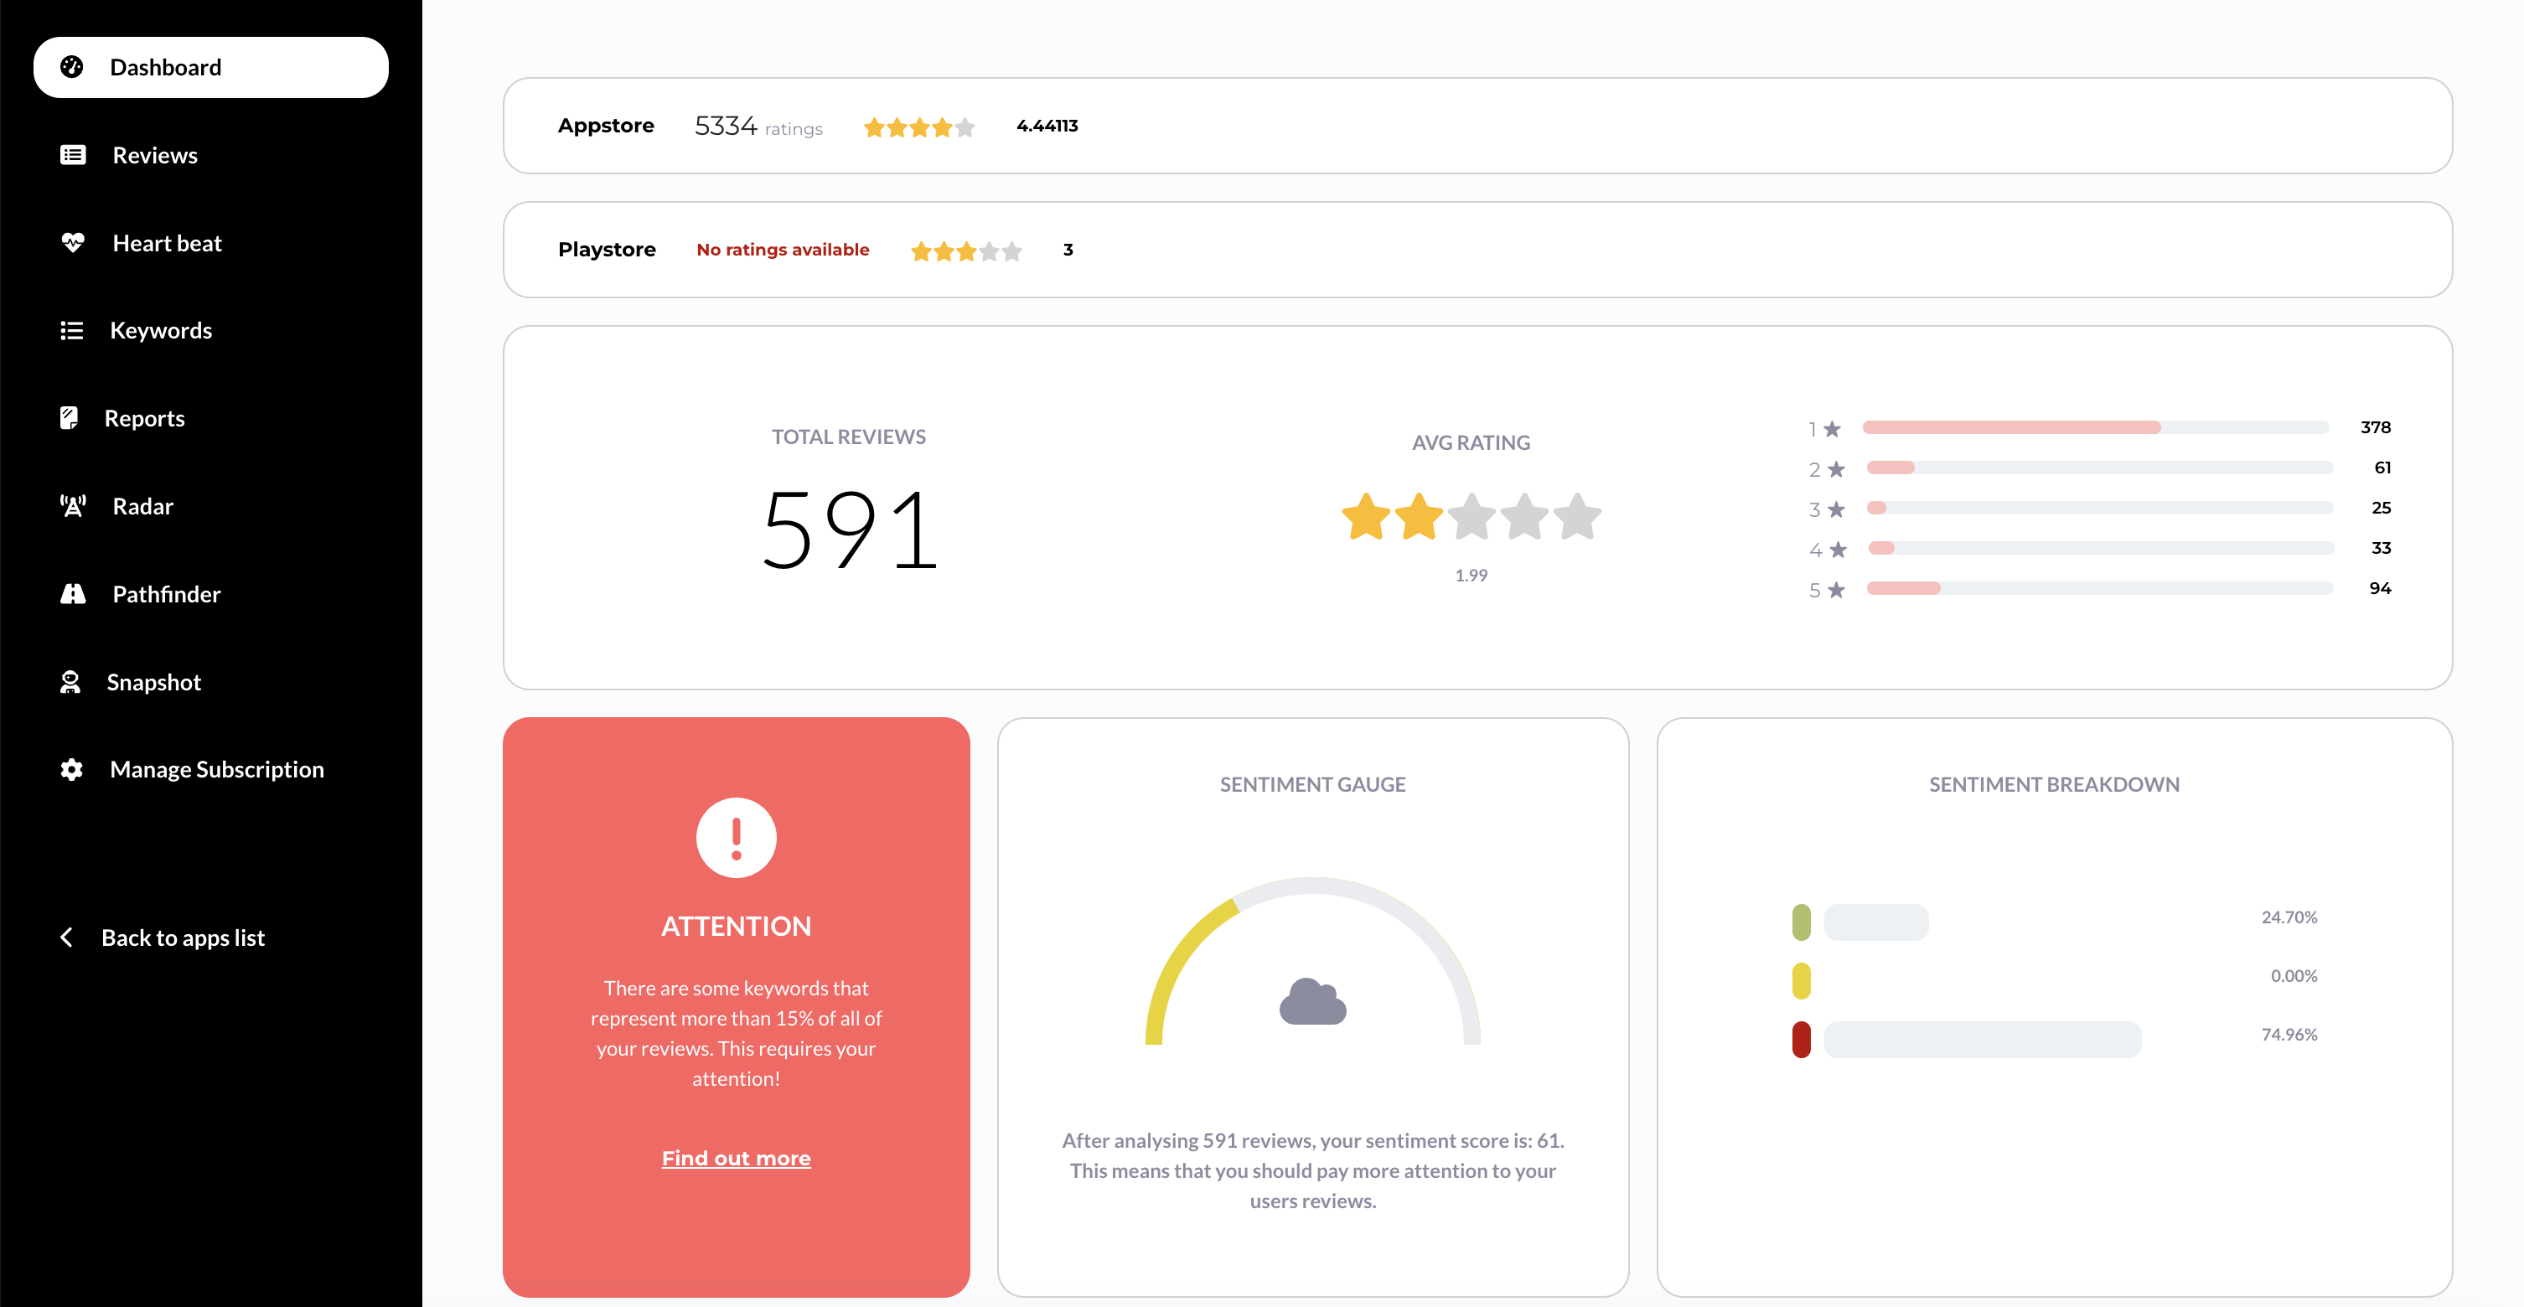Viewport: 2524px width, 1307px height.
Task: Click the Keywords bullet-list icon
Action: tap(71, 330)
